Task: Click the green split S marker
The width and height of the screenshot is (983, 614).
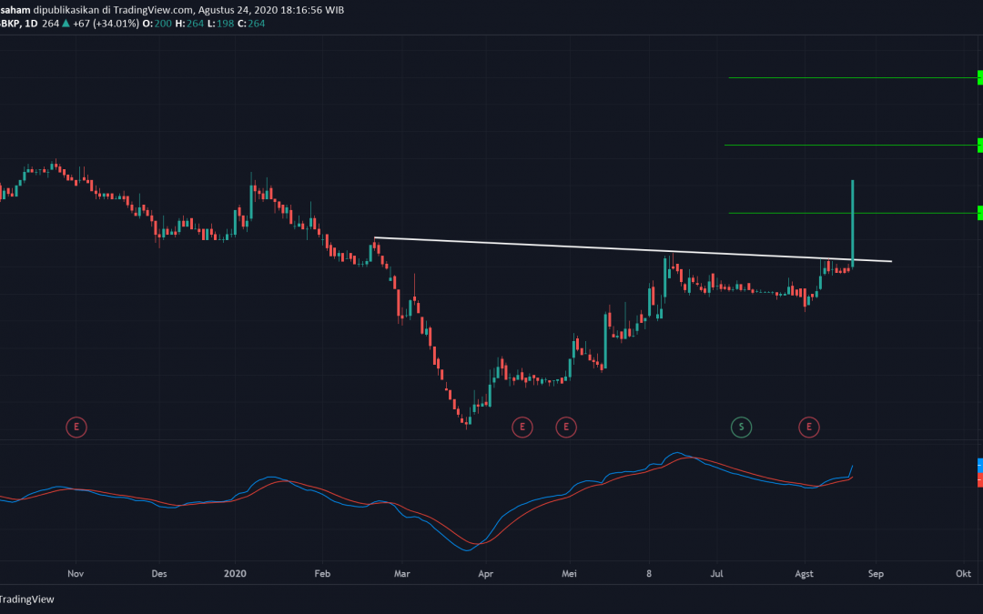Action: point(741,426)
